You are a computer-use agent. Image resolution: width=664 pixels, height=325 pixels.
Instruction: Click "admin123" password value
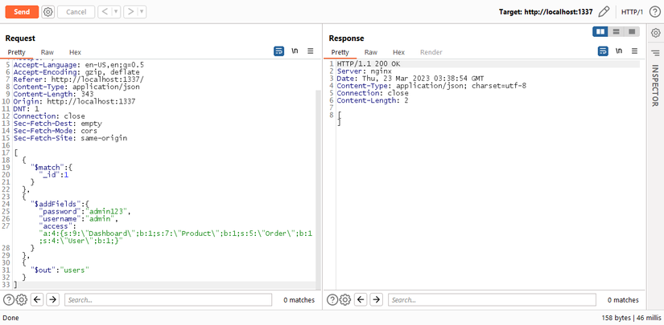tap(108, 212)
